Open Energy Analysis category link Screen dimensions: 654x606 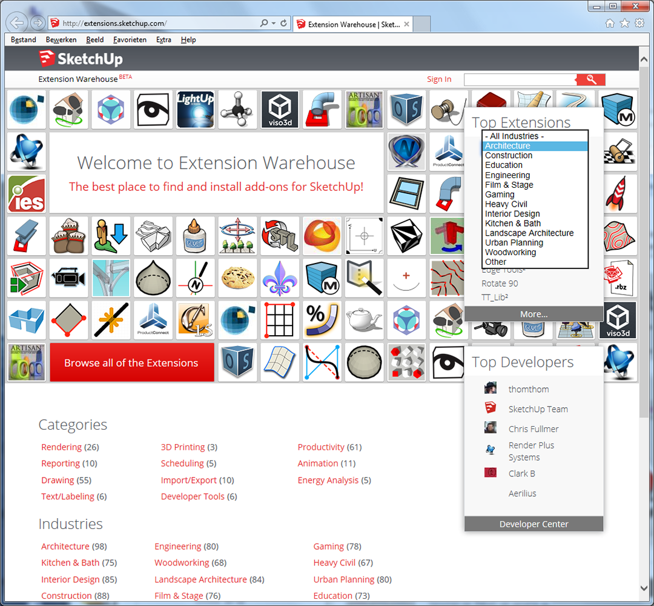(x=334, y=480)
